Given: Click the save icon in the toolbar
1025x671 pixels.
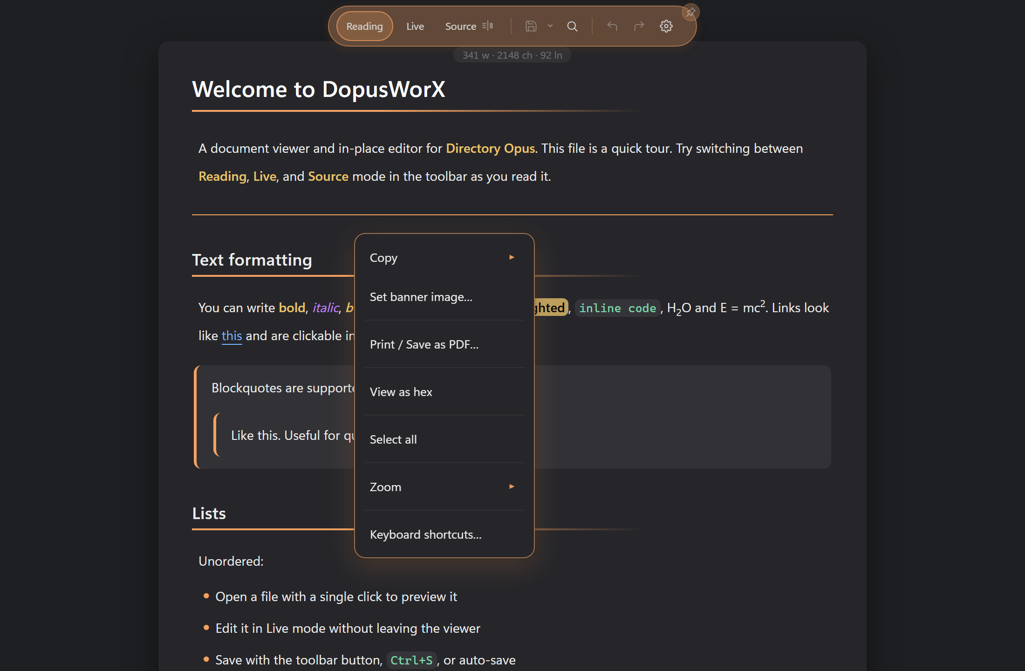Looking at the screenshot, I should tap(531, 26).
